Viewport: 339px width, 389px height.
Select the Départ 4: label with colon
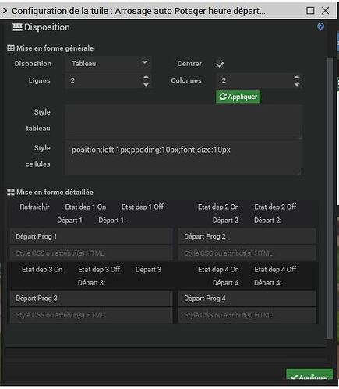click(268, 283)
